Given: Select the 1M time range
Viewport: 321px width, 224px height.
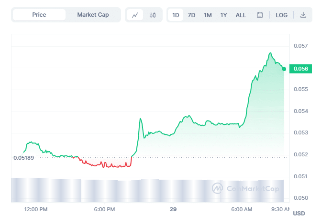Looking at the screenshot, I should click(208, 15).
